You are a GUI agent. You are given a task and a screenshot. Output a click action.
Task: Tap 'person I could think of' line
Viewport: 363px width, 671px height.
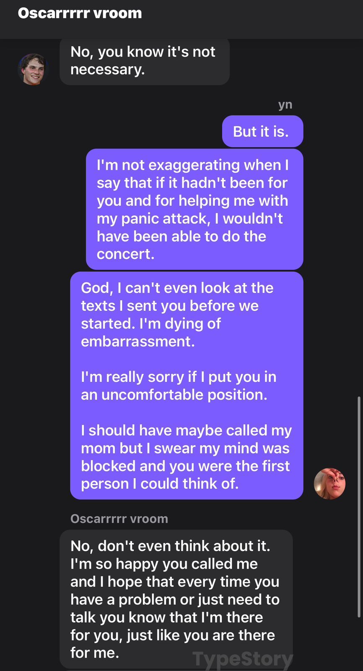point(160,484)
